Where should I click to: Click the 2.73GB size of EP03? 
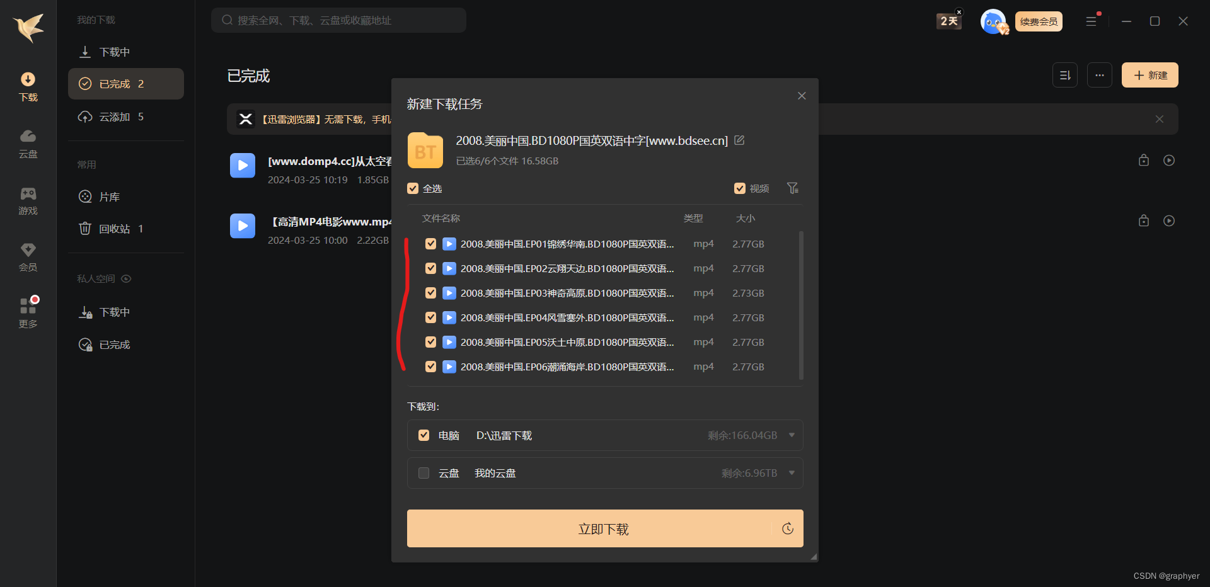pos(748,293)
